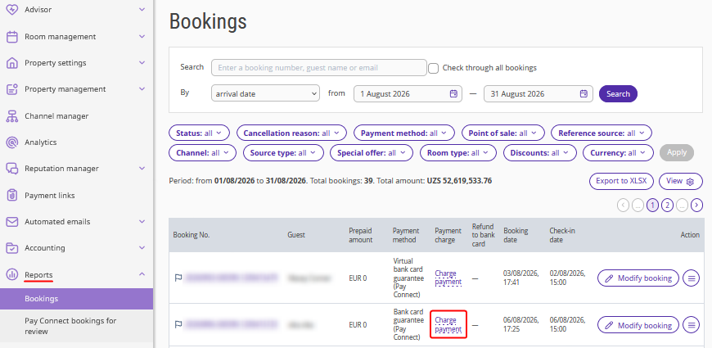Open action menu for 03/08/2026 booking
This screenshot has width=712, height=348.
pyautogui.click(x=691, y=278)
